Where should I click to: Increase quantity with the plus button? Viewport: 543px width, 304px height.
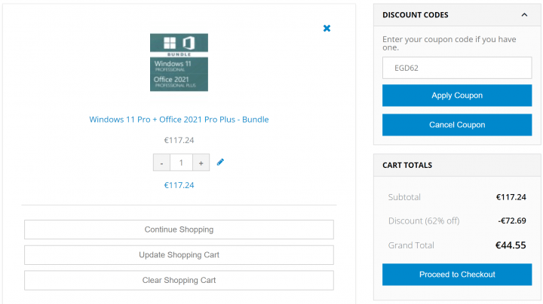[201, 163]
